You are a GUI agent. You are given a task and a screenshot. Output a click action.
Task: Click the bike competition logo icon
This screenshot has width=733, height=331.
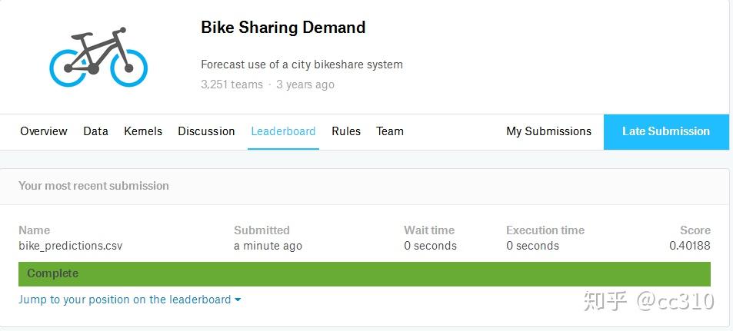pos(98,58)
